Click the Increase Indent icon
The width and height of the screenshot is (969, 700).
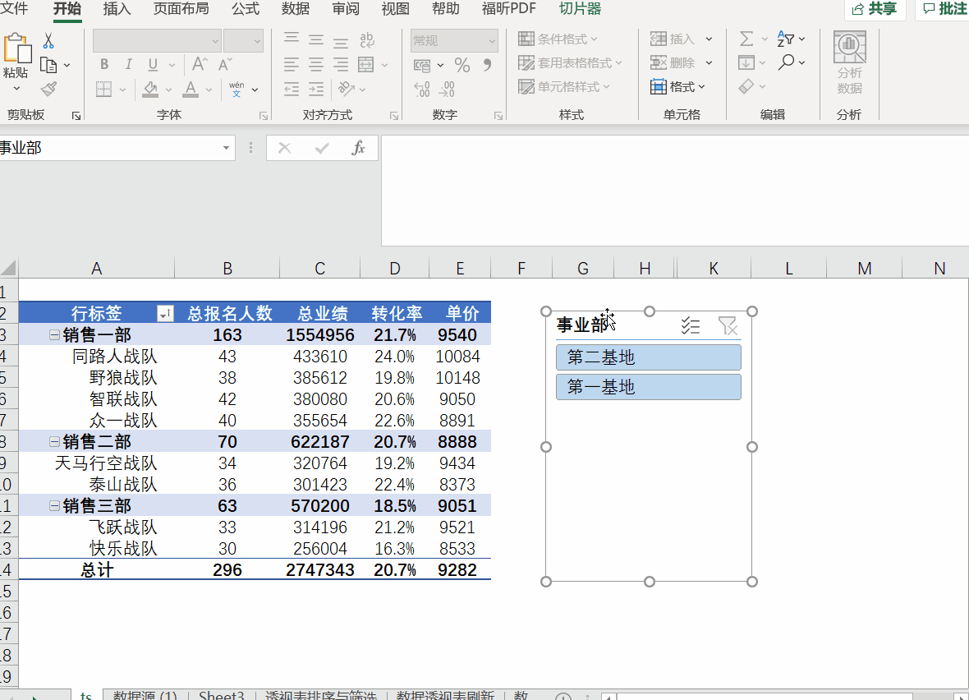coord(316,89)
